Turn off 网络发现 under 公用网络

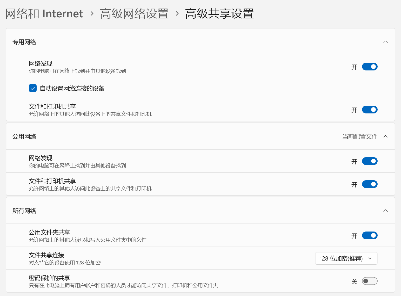coord(370,161)
